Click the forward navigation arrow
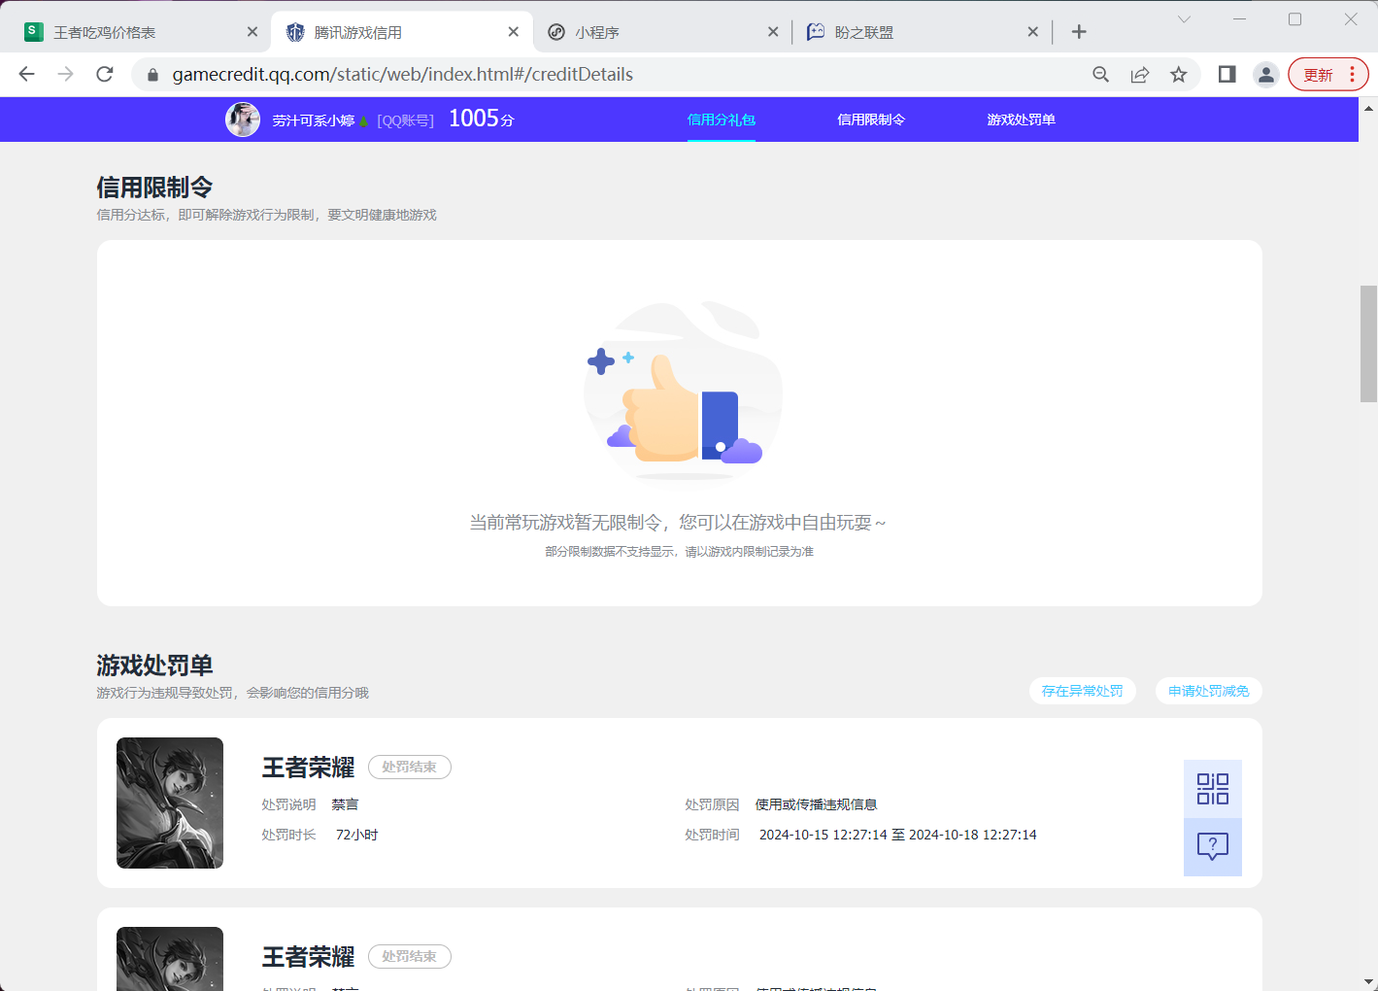Image resolution: width=1378 pixels, height=991 pixels. [x=65, y=74]
